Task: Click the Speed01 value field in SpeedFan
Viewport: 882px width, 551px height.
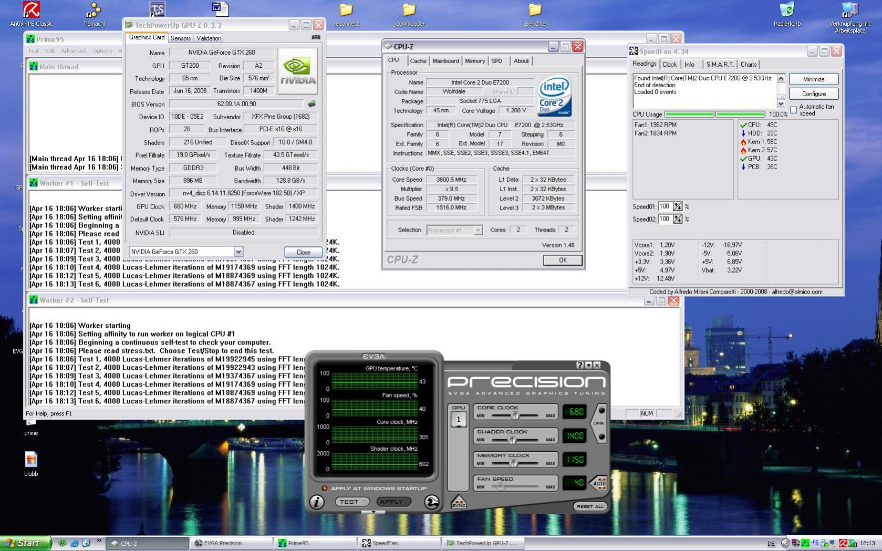Action: point(665,206)
